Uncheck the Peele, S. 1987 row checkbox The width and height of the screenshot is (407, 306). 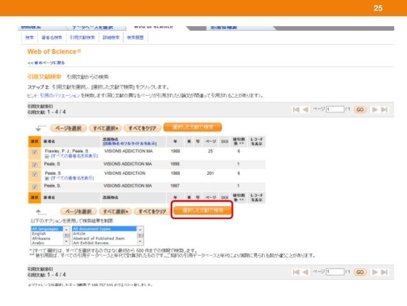34,187
